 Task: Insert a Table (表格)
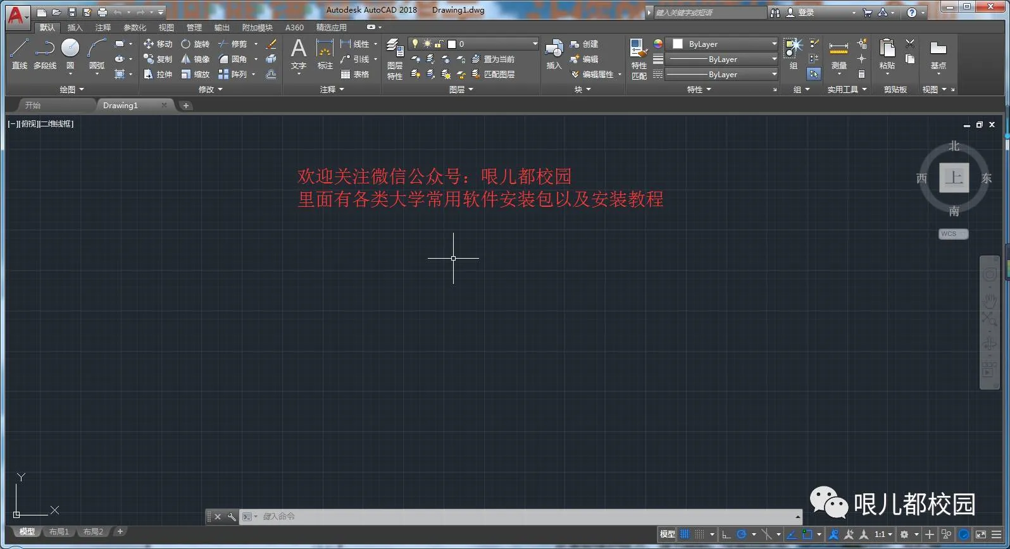click(355, 74)
